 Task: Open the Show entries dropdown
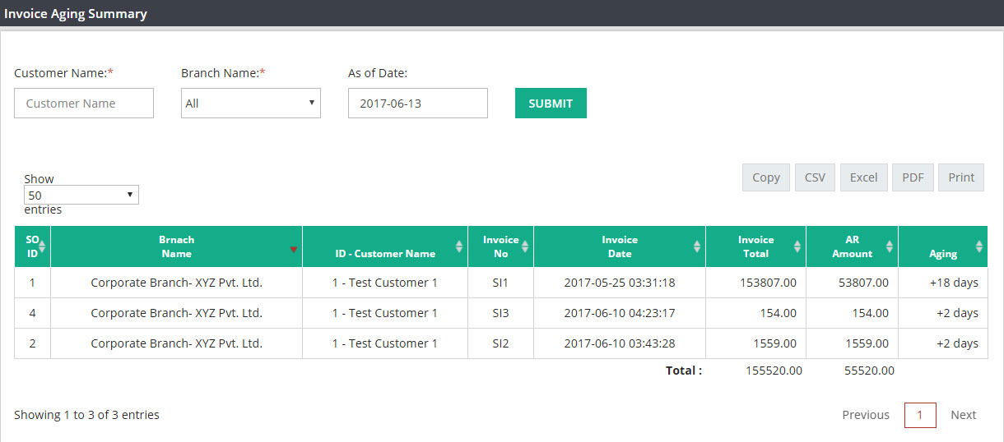(81, 195)
